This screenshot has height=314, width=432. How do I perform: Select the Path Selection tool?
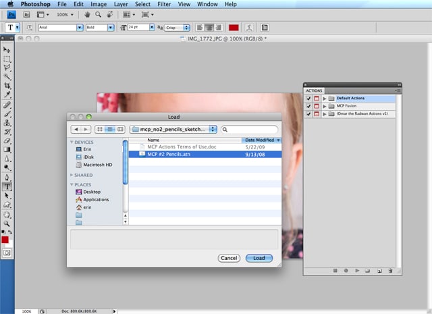[7, 196]
